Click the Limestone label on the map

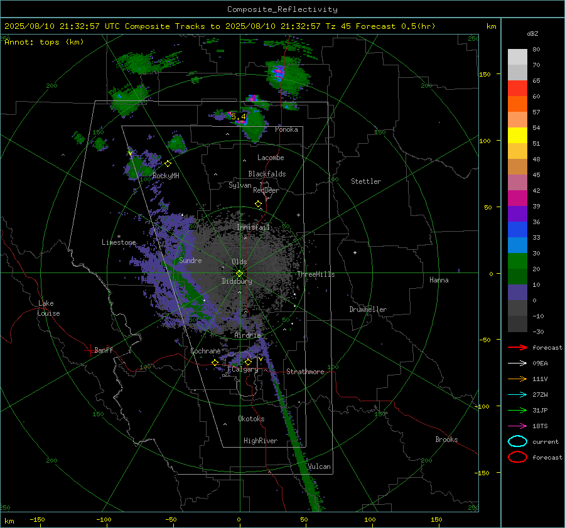coord(119,242)
